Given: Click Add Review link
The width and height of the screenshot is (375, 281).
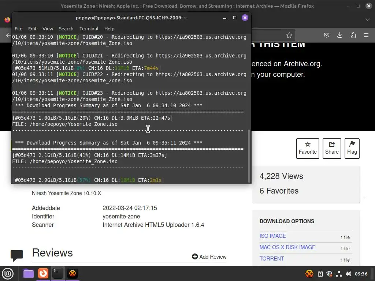Looking at the screenshot, I should pos(209,256).
